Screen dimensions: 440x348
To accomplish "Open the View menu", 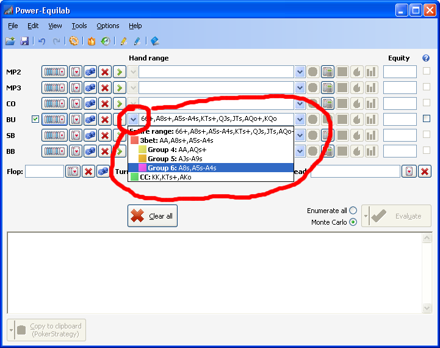I will click(x=55, y=26).
